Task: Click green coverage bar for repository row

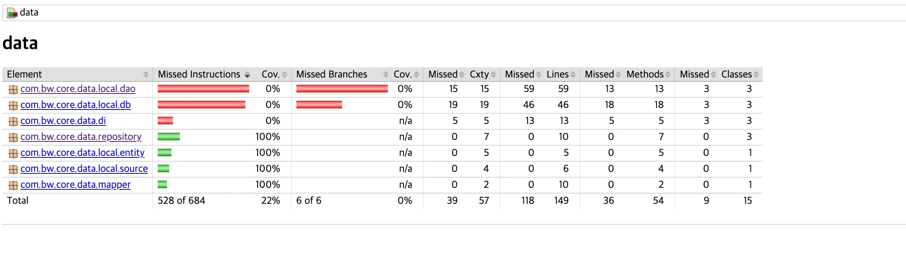Action: coord(169,137)
